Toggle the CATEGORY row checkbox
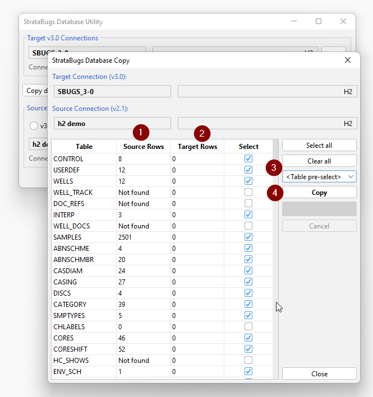The height and width of the screenshot is (397, 373). tap(248, 304)
